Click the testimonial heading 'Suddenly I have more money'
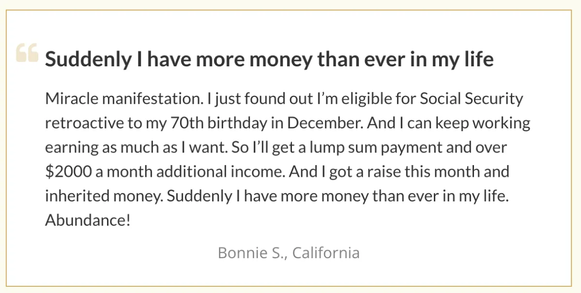581x293 pixels. pyautogui.click(x=269, y=60)
